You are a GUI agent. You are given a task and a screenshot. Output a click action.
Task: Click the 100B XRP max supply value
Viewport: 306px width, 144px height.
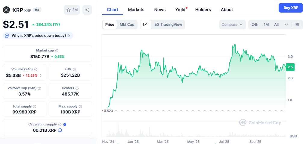click(70, 112)
